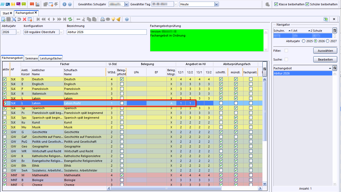Click the green refresh arrows icon

click(70, 19)
